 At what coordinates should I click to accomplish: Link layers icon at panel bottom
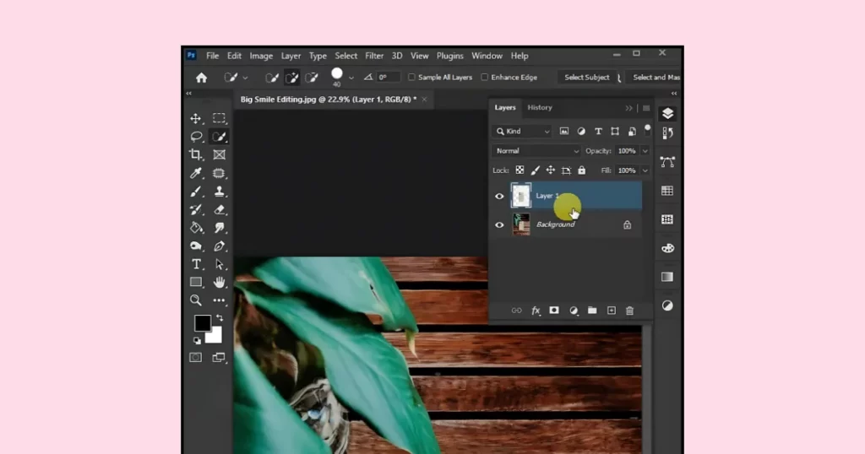tap(516, 311)
